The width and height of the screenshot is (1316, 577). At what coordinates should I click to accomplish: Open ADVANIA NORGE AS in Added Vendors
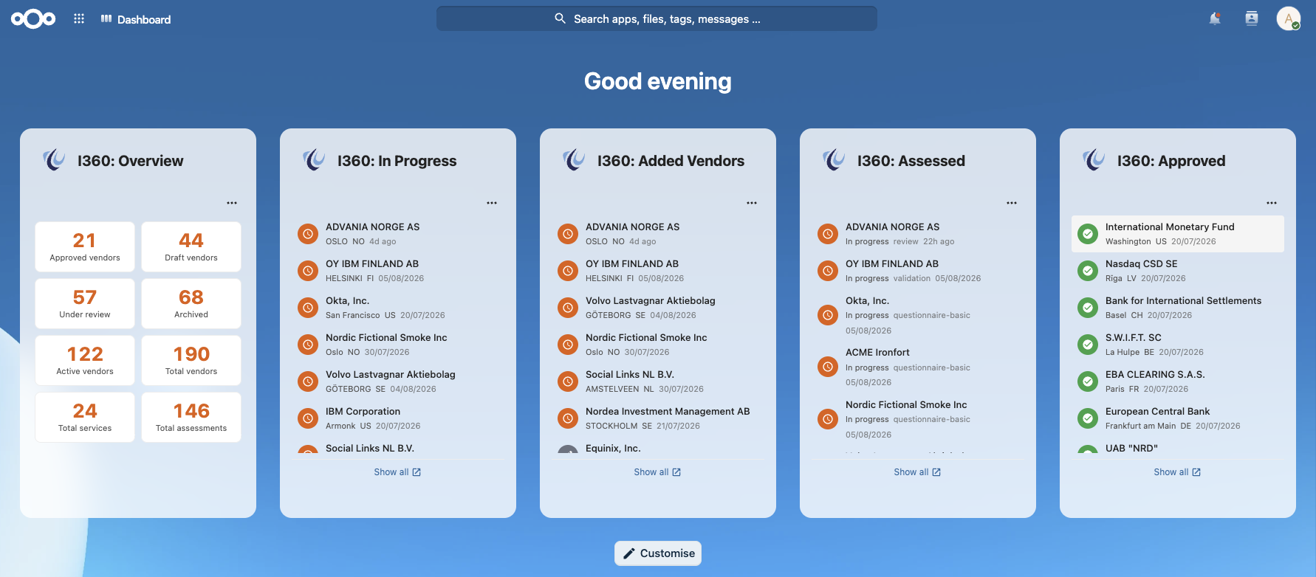tap(658, 234)
